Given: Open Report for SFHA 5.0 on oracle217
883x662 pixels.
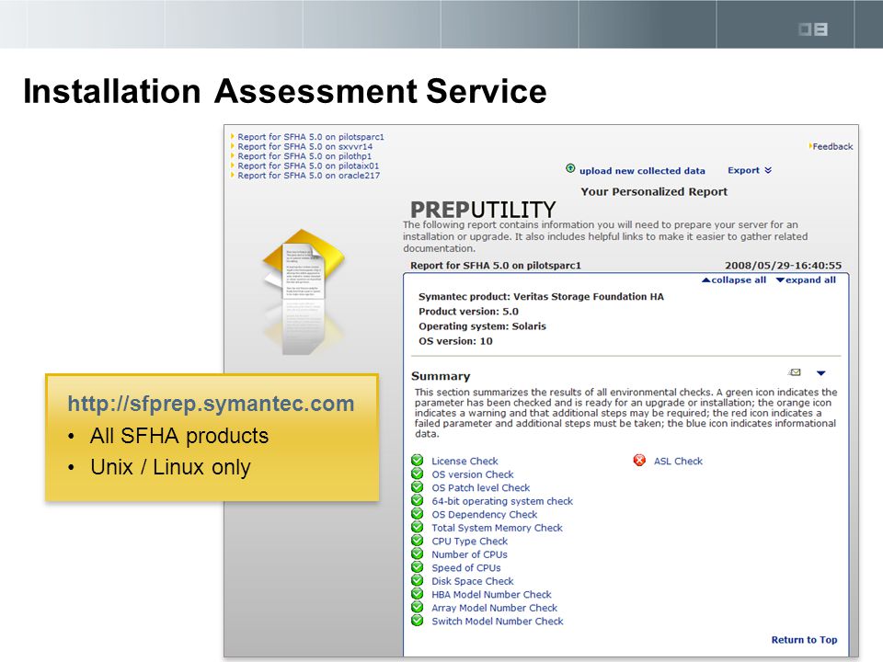Looking at the screenshot, I should click(309, 175).
